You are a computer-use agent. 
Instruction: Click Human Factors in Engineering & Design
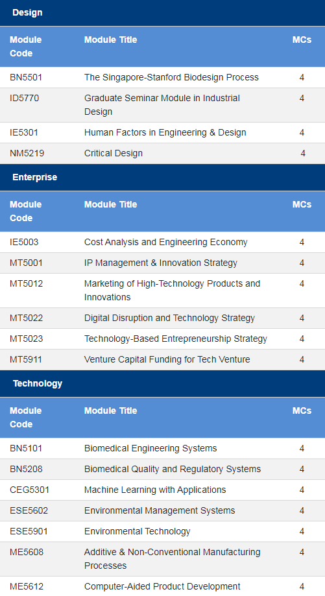[165, 133]
